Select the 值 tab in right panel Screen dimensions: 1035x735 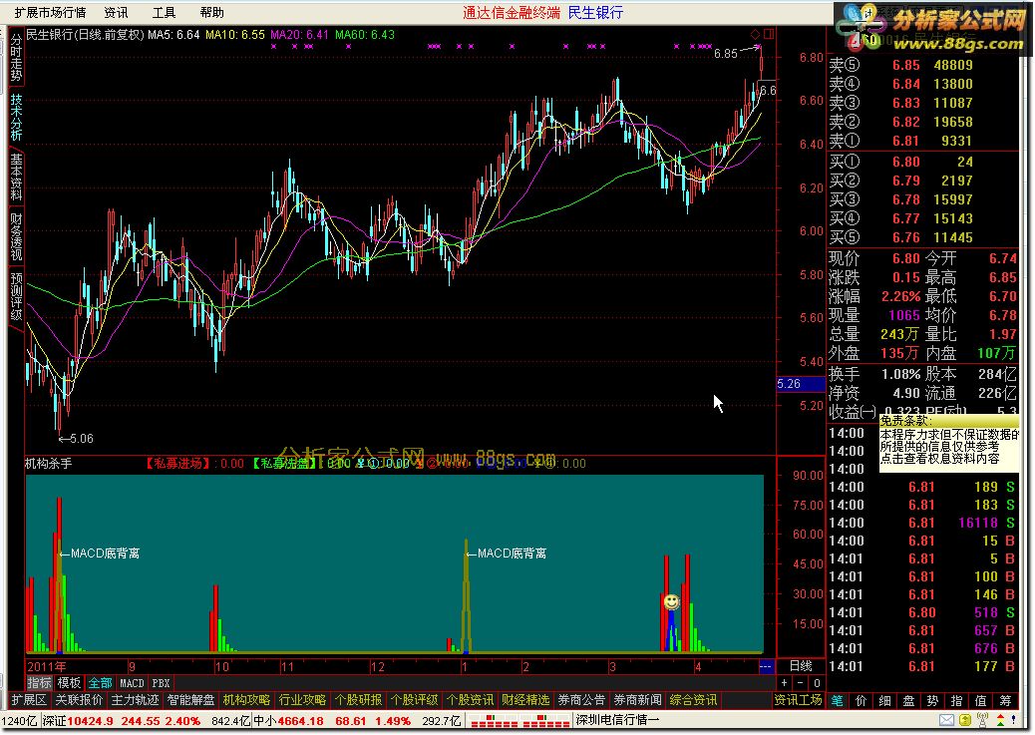981,701
